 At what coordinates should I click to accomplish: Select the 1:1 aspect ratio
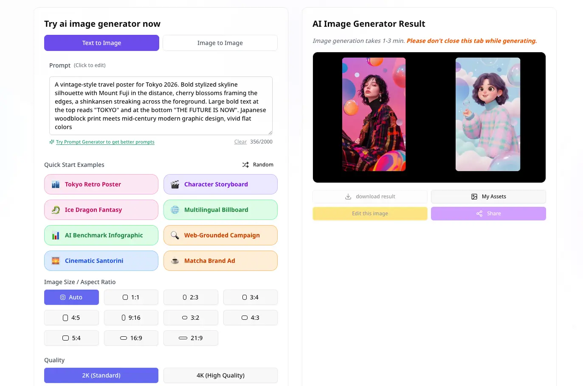[131, 297]
